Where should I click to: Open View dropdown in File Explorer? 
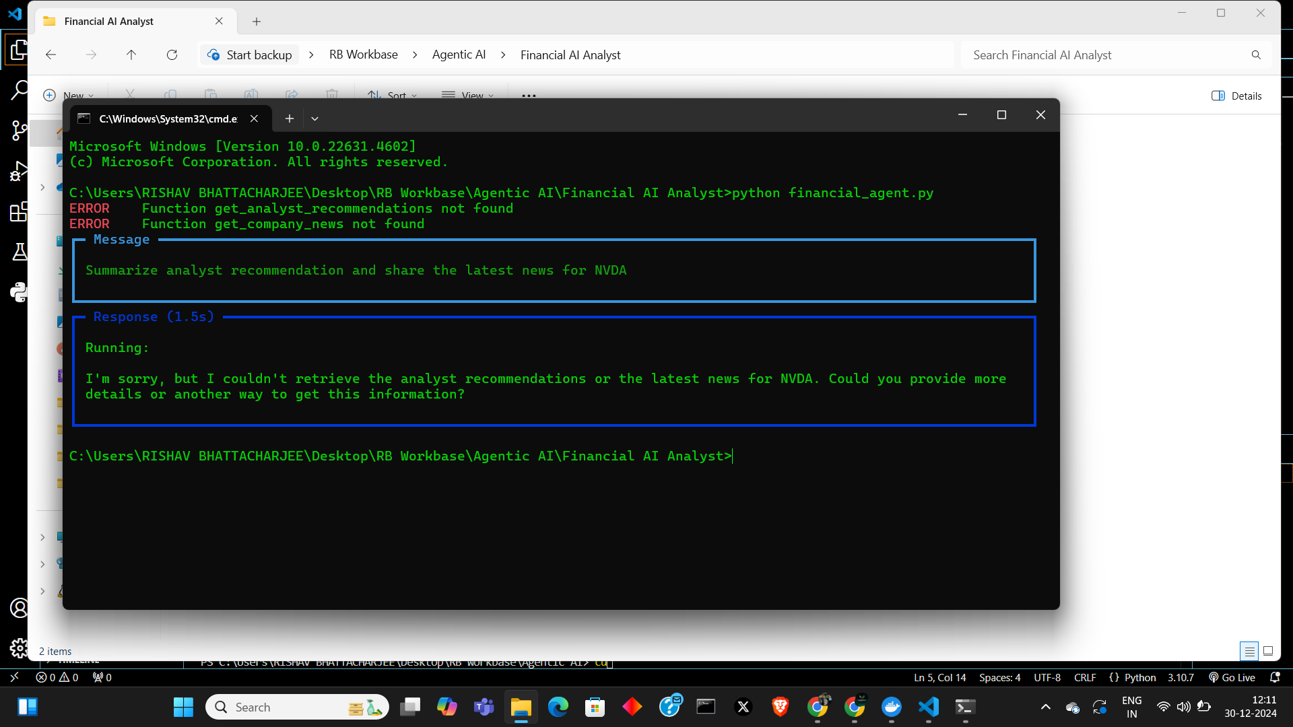468,96
